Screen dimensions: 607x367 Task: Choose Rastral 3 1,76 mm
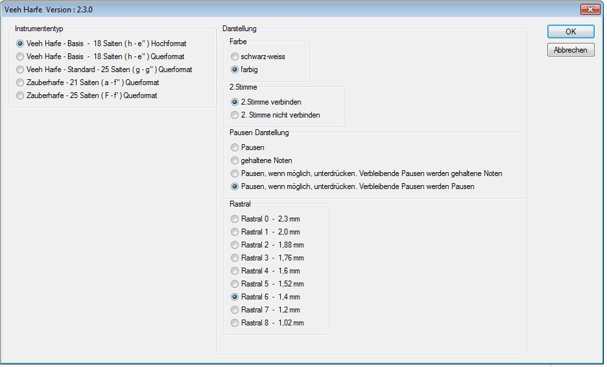tap(235, 258)
